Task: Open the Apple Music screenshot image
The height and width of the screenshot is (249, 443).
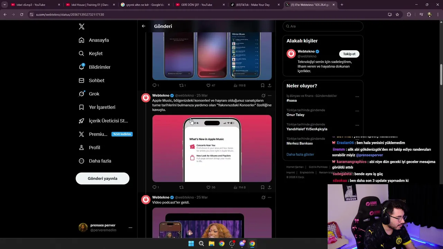Action: [212, 148]
